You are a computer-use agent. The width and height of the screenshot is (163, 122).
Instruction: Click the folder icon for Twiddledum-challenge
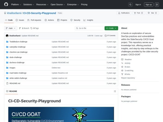tap(7, 42)
